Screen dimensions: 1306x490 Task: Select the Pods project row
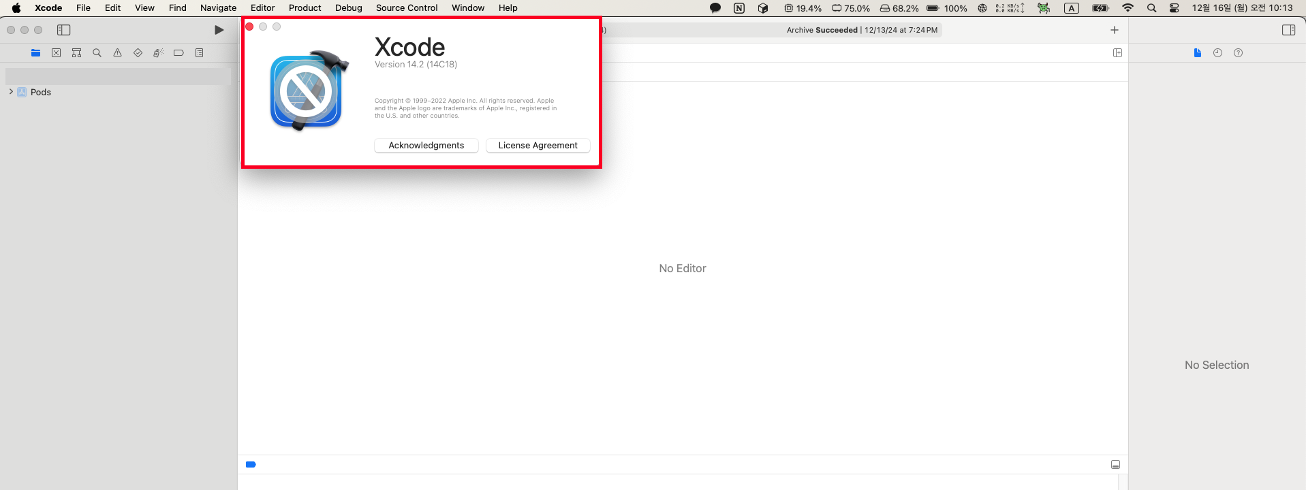click(x=118, y=92)
